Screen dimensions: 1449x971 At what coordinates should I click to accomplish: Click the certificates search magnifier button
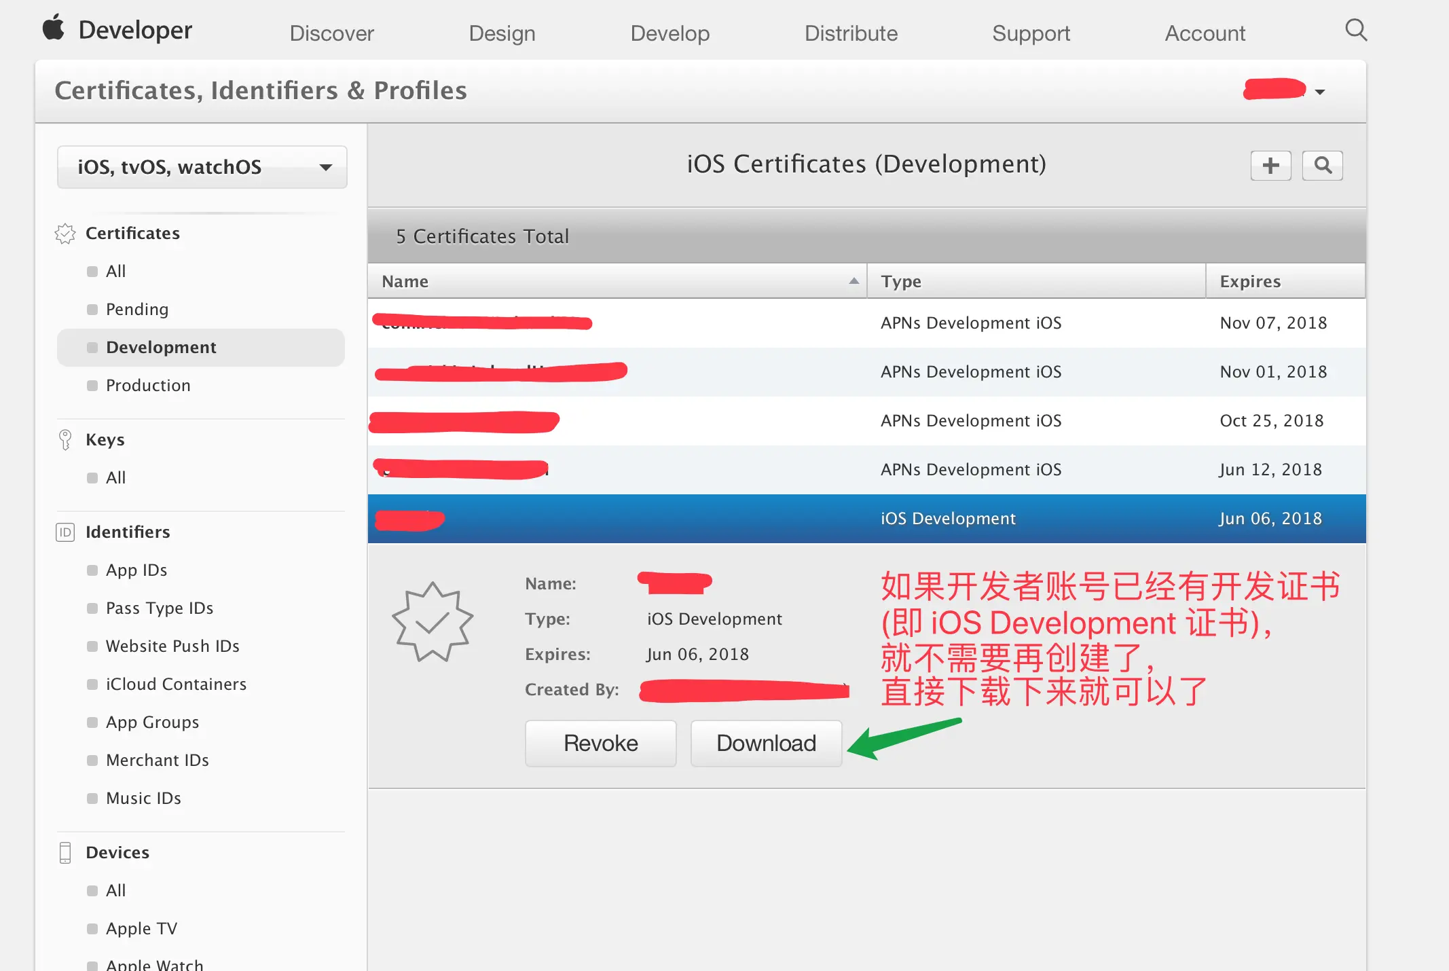pos(1322,165)
